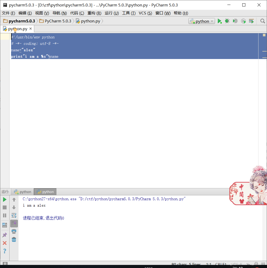Print the console output
The width and height of the screenshot is (267, 268).
(14, 231)
